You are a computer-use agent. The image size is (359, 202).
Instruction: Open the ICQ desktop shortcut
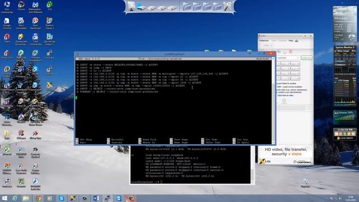tap(49, 6)
